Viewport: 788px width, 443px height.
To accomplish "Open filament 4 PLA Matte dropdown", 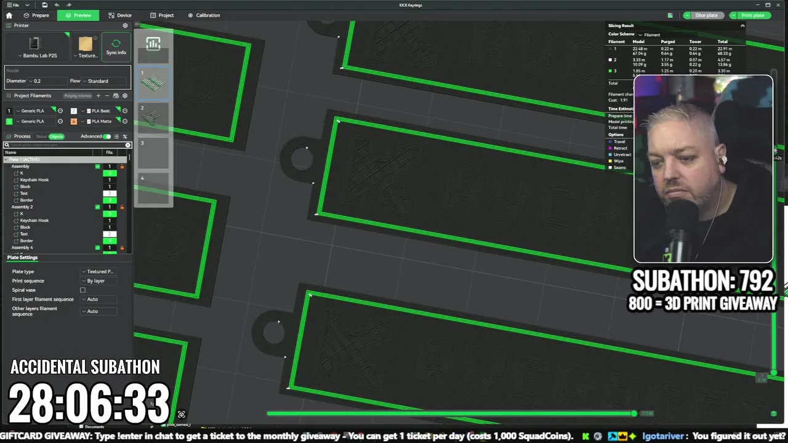I will (x=98, y=121).
